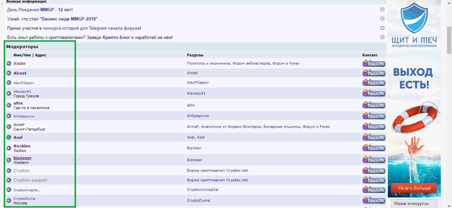Click the PM button in Aisller's row
Screen dimensions: 452x208
[374, 64]
